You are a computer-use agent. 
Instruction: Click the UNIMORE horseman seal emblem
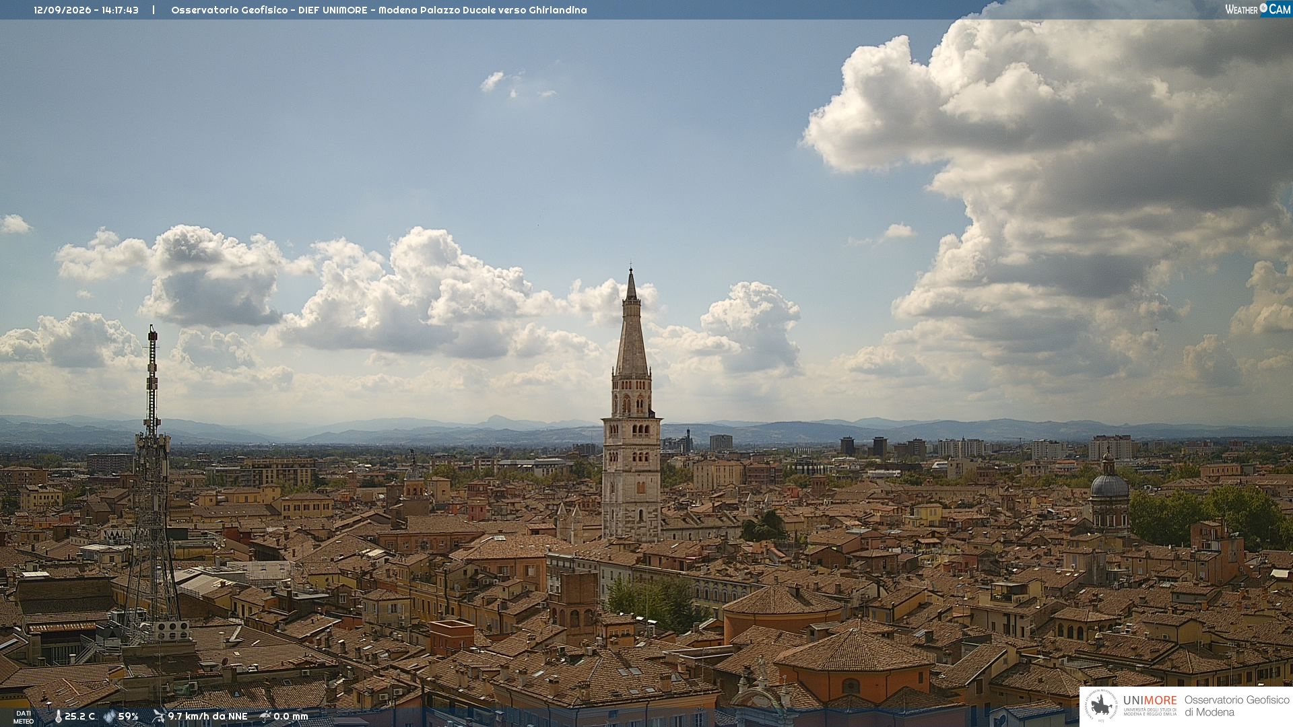point(1101,706)
